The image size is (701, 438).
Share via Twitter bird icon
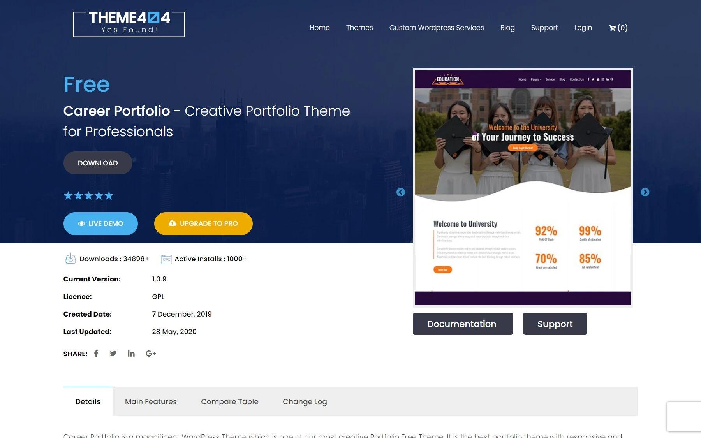click(x=113, y=354)
